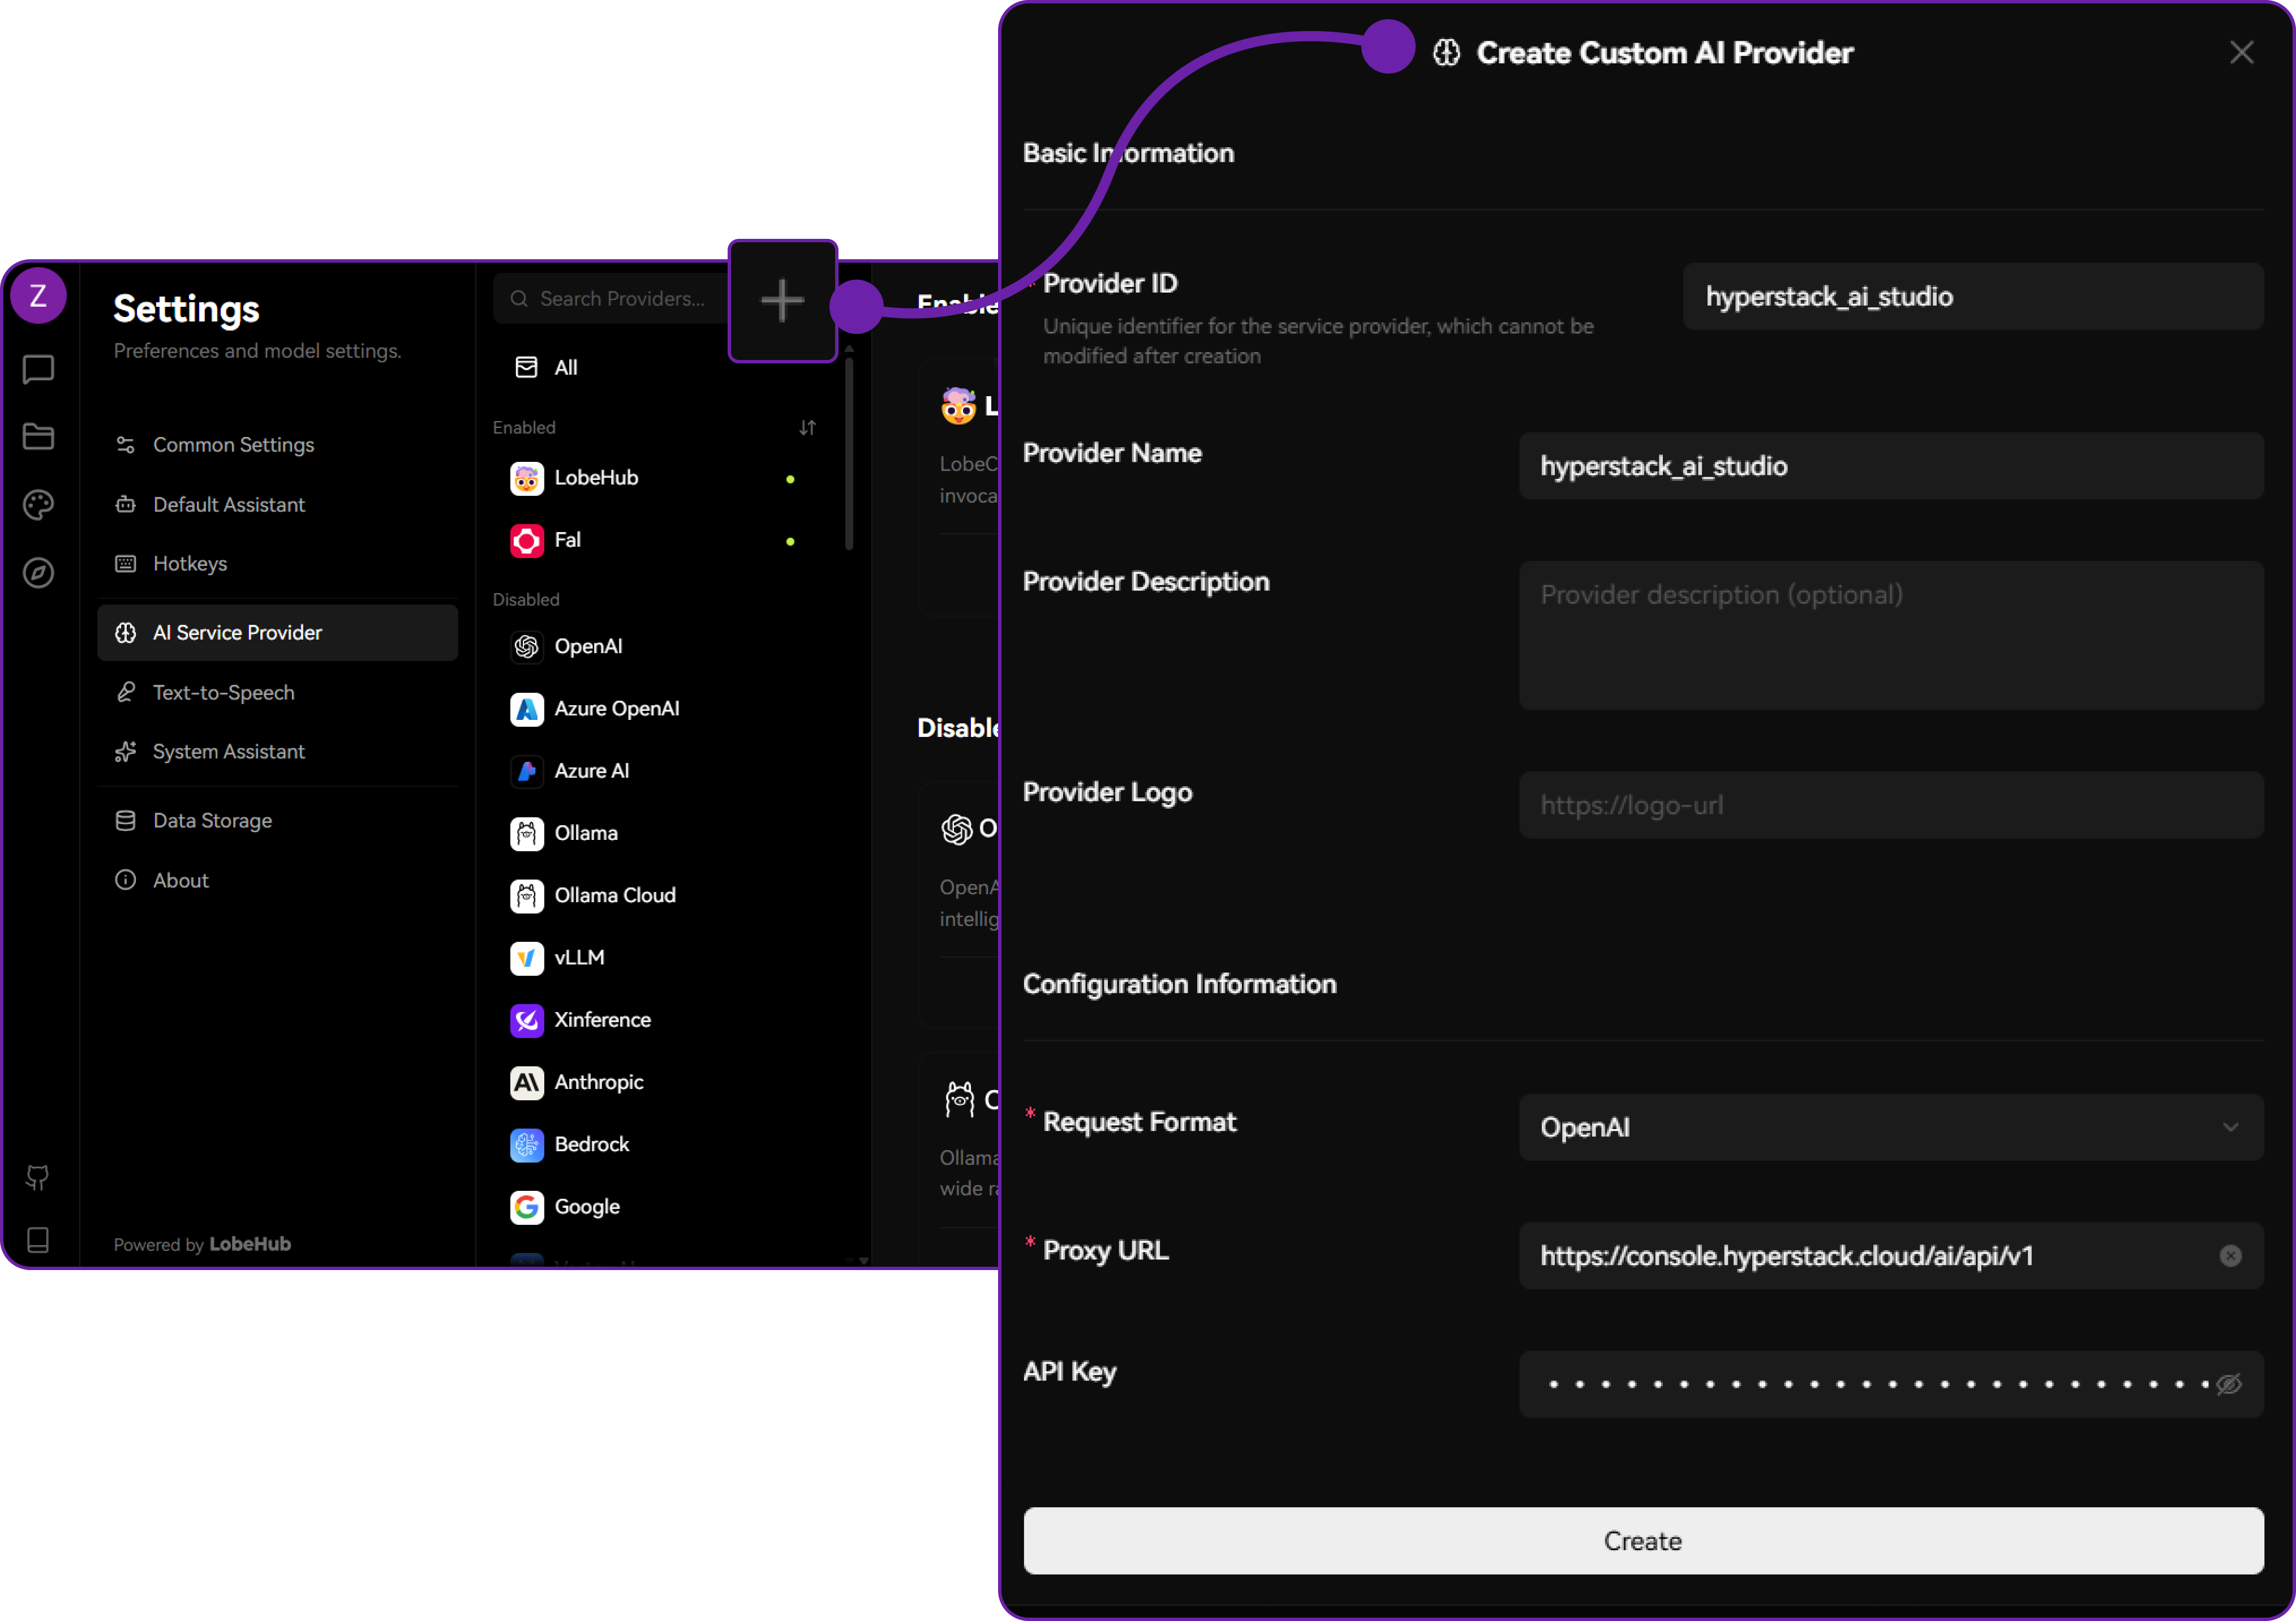Toggle sort order of enabled providers

click(x=808, y=427)
